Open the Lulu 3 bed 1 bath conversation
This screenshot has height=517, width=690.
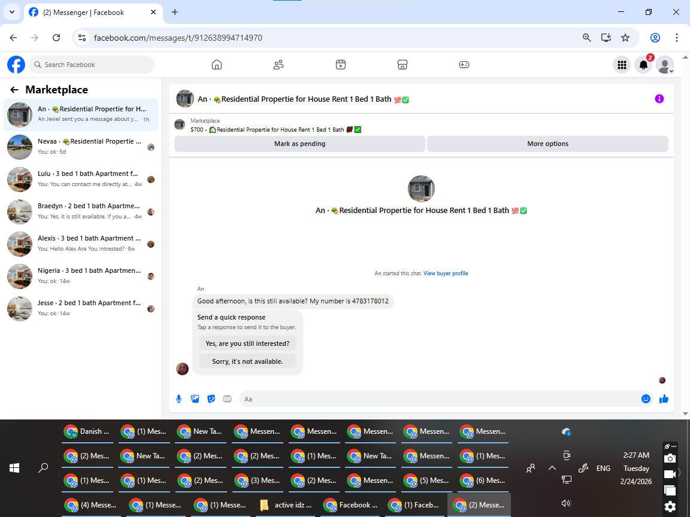coord(81,179)
